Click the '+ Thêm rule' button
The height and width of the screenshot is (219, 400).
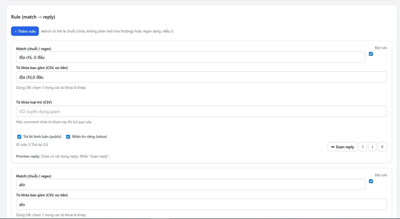25,31
